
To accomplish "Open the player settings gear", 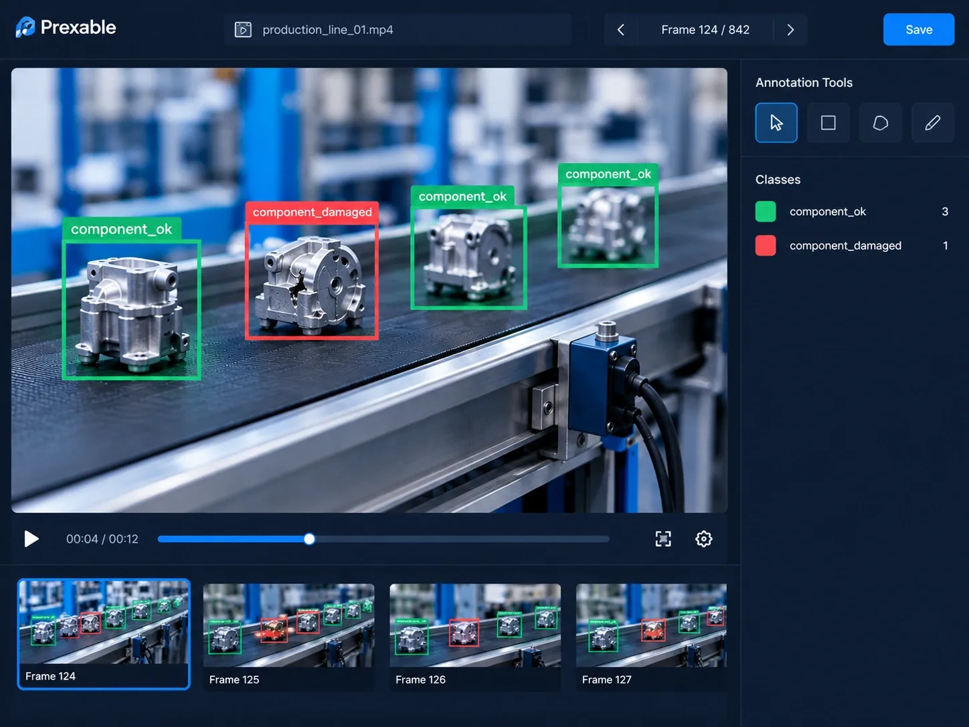I will click(x=703, y=539).
